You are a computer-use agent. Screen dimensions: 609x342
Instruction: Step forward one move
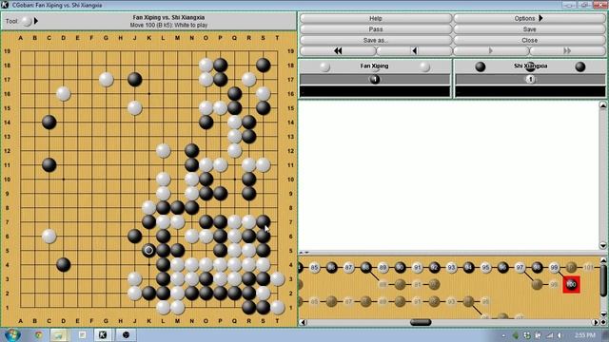pyautogui.click(x=491, y=50)
